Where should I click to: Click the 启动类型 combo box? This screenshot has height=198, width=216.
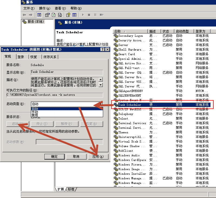[67, 104]
